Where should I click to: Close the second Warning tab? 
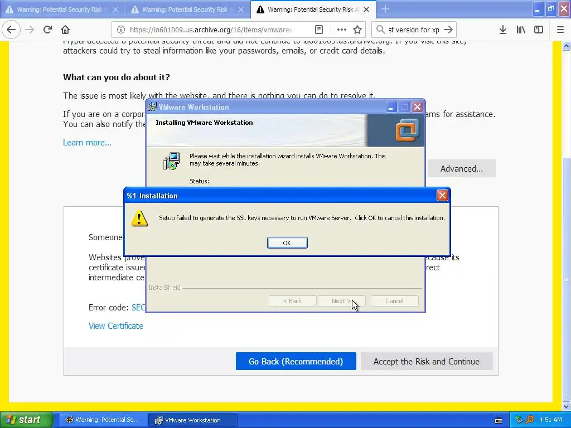pos(241,9)
